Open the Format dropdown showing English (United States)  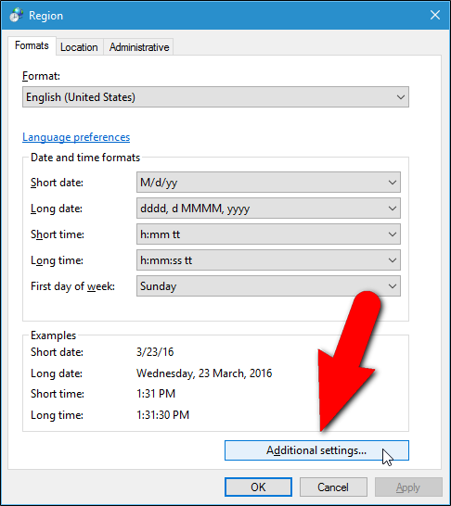[215, 96]
